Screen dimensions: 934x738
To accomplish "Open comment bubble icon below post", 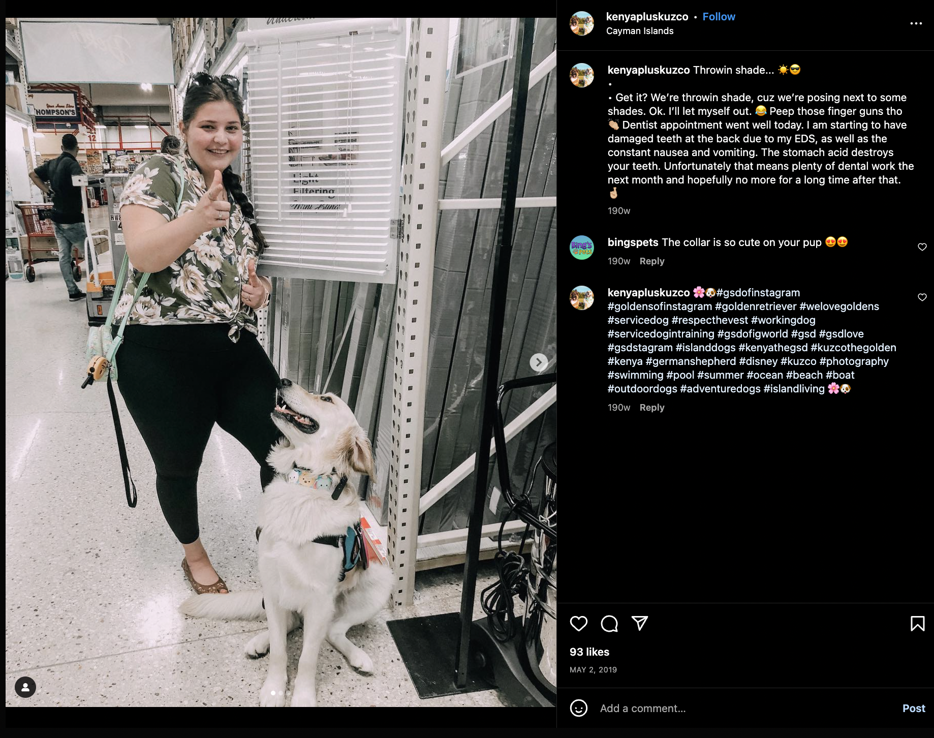I will pos(609,623).
